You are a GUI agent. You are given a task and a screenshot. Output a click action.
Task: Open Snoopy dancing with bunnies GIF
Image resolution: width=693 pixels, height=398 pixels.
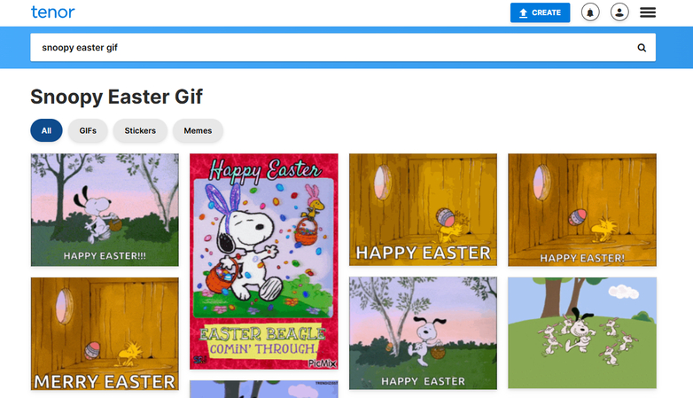coord(582,333)
